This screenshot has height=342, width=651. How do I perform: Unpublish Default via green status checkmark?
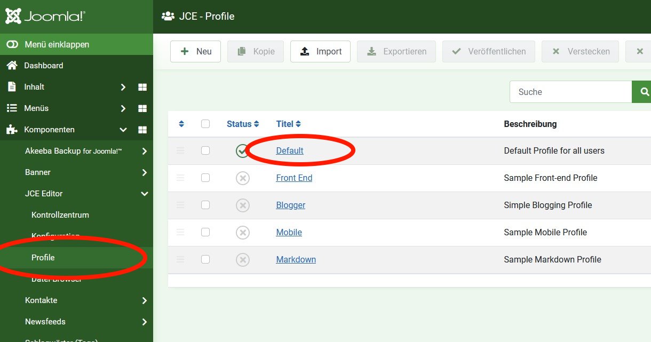pos(243,151)
